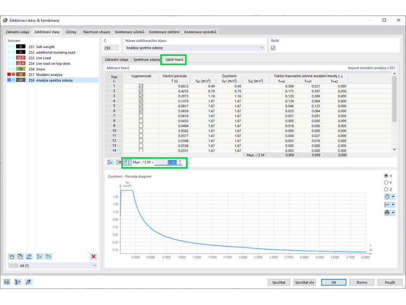406x305 pixels.
Task: Click the Qs badge of ZS6 Snow
Action: 21,69
